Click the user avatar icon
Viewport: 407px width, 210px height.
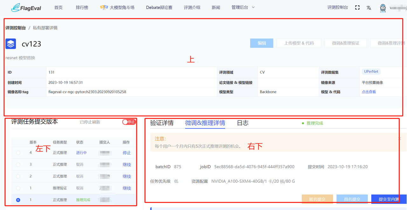click(x=383, y=8)
